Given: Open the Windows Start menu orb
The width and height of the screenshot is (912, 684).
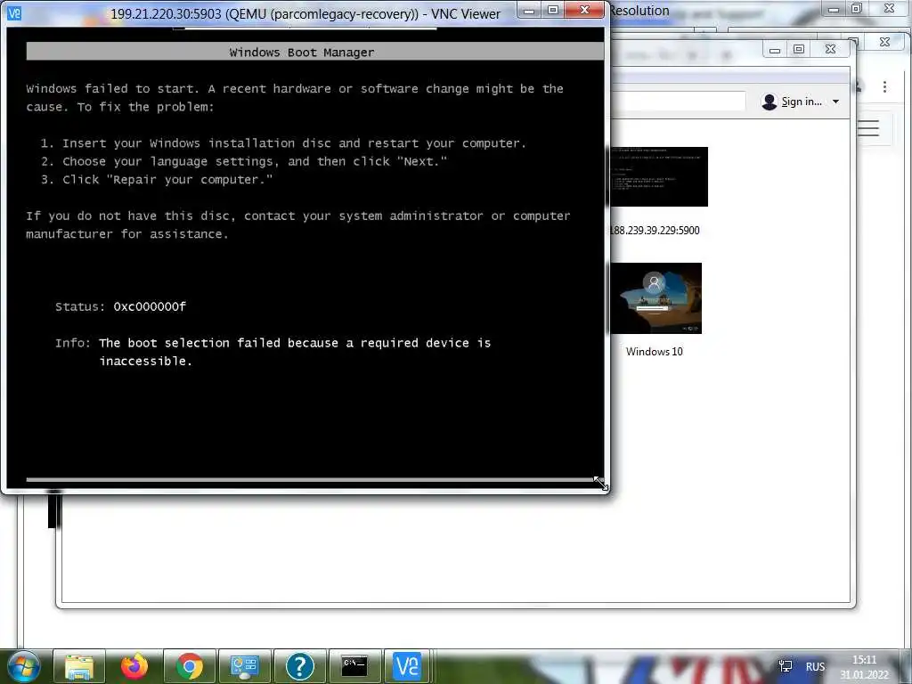Looking at the screenshot, I should click(24, 666).
